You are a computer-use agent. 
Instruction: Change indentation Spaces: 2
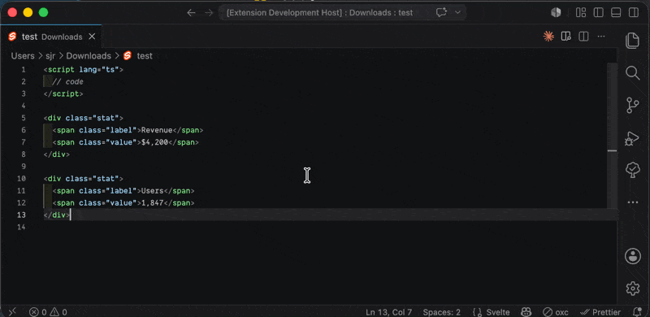click(x=441, y=312)
